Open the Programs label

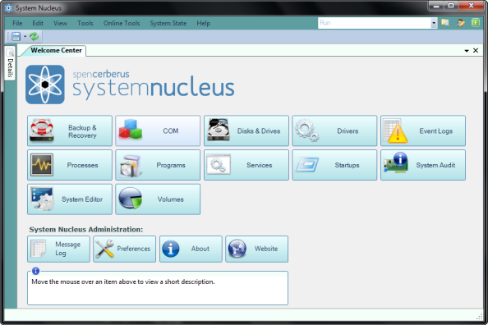click(x=171, y=165)
